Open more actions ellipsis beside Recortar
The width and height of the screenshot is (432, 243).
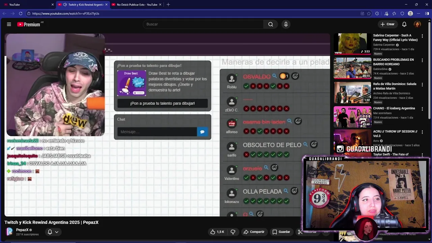click(326, 232)
